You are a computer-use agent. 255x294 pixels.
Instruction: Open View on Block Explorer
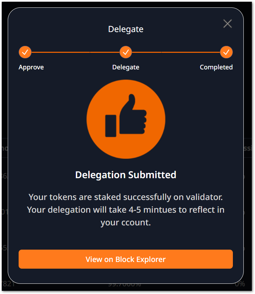point(126,259)
